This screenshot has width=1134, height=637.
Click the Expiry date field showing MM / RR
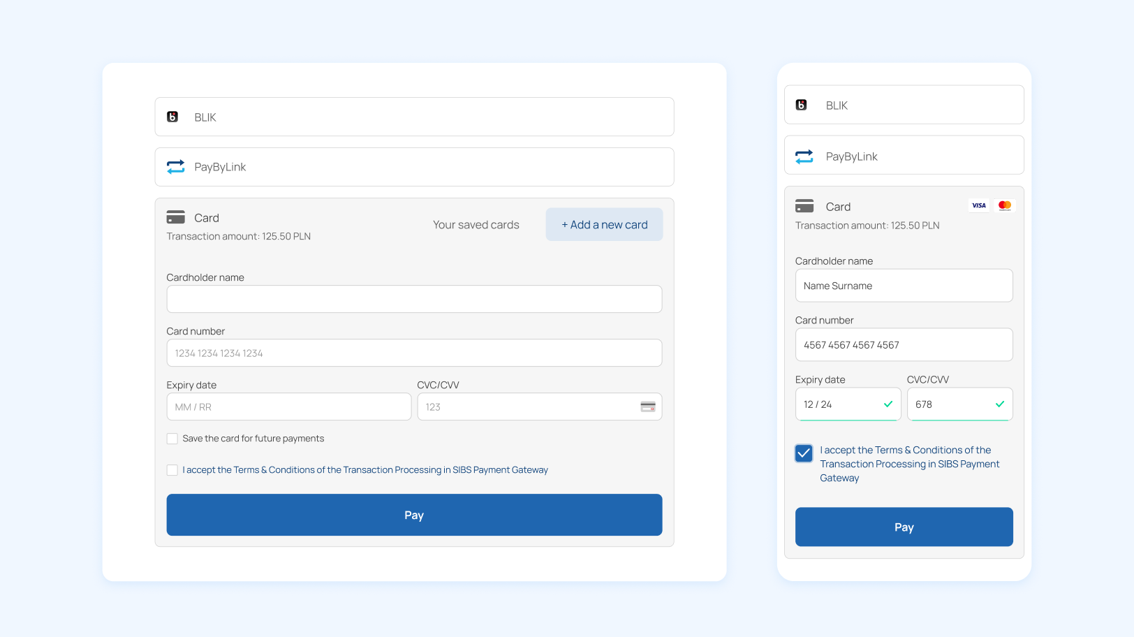[x=288, y=407]
